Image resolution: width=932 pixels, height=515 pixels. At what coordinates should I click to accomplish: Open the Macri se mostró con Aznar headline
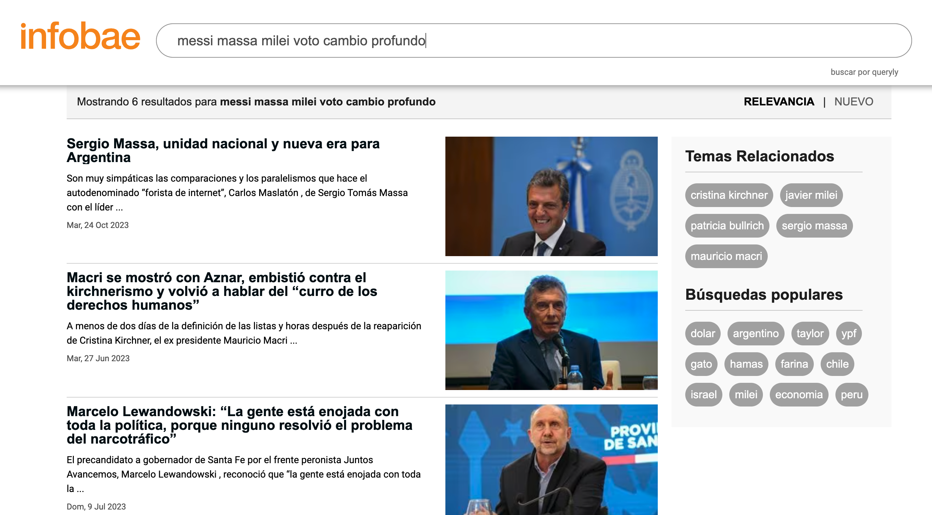point(221,291)
